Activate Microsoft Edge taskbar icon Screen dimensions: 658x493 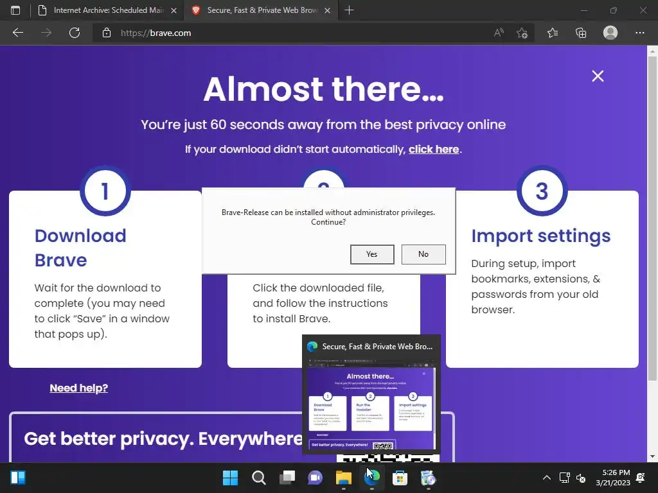(x=372, y=478)
